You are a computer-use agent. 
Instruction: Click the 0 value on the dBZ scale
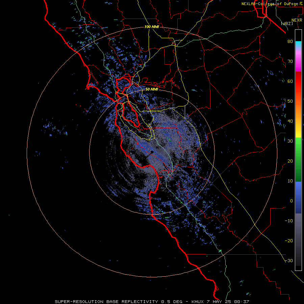click(292, 201)
